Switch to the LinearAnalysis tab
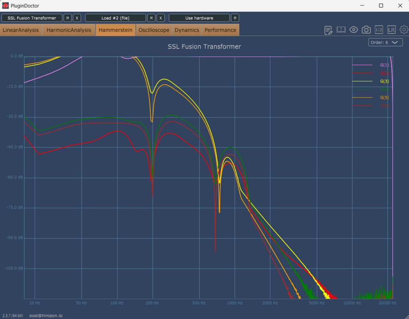Viewport: 409px width, 319px height. pos(21,30)
